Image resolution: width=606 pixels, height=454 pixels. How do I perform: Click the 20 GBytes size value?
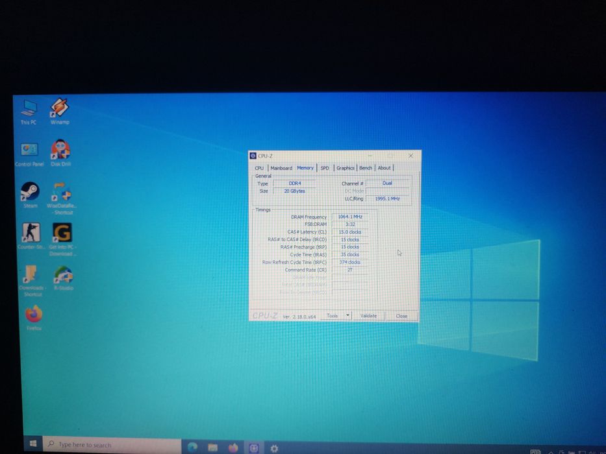294,191
